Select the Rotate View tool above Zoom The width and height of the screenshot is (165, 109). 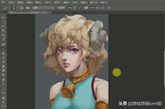pos(3,98)
